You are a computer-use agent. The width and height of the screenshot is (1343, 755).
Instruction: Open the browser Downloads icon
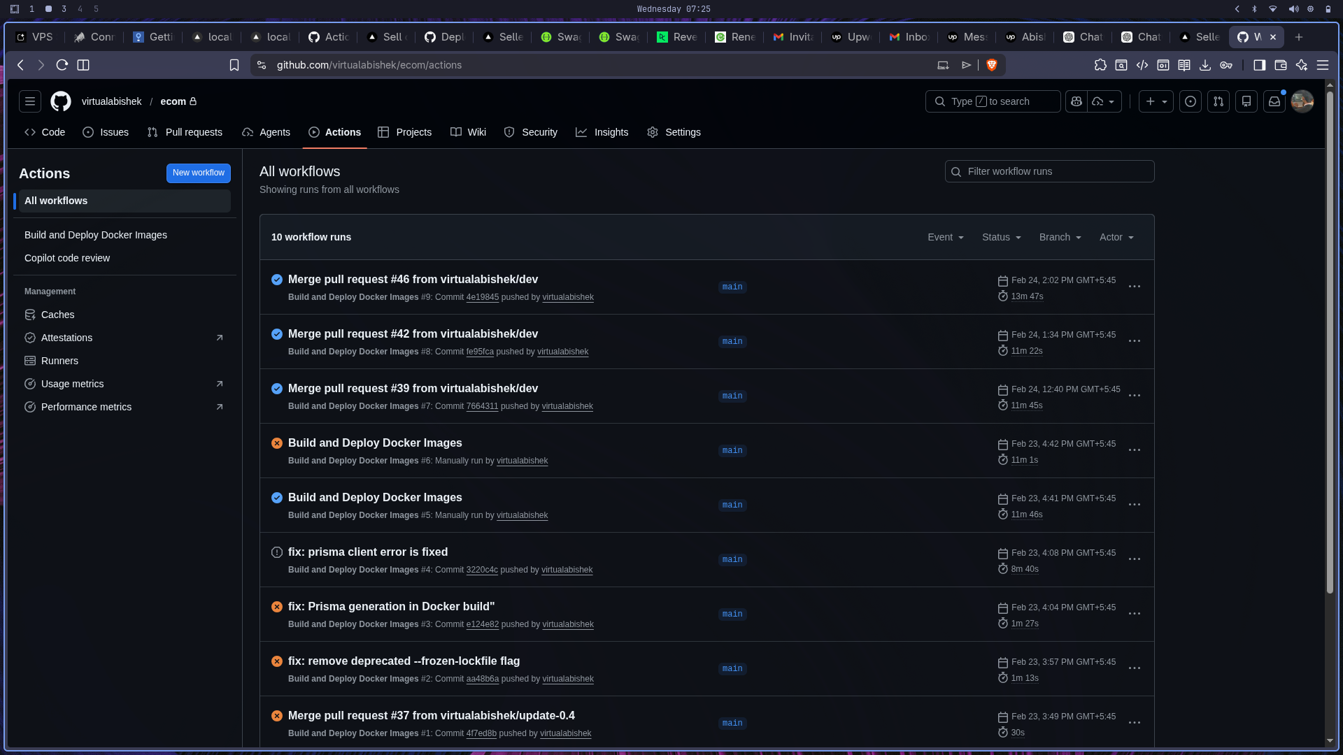tap(1205, 64)
